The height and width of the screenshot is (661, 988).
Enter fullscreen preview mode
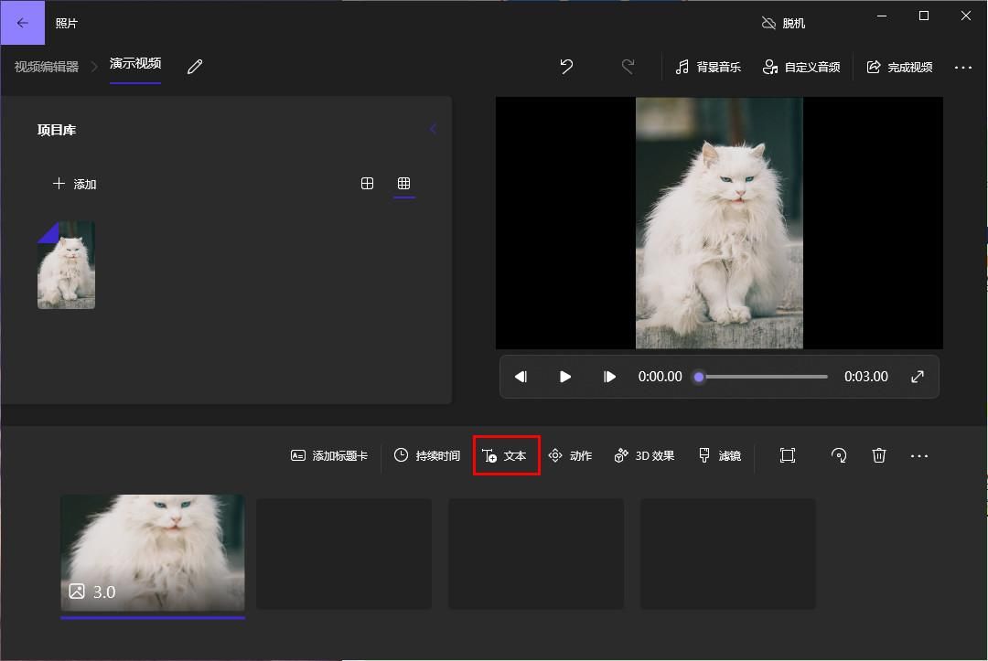[x=917, y=376]
